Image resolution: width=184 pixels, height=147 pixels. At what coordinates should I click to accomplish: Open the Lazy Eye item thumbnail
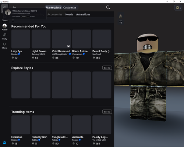(x=21, y=39)
